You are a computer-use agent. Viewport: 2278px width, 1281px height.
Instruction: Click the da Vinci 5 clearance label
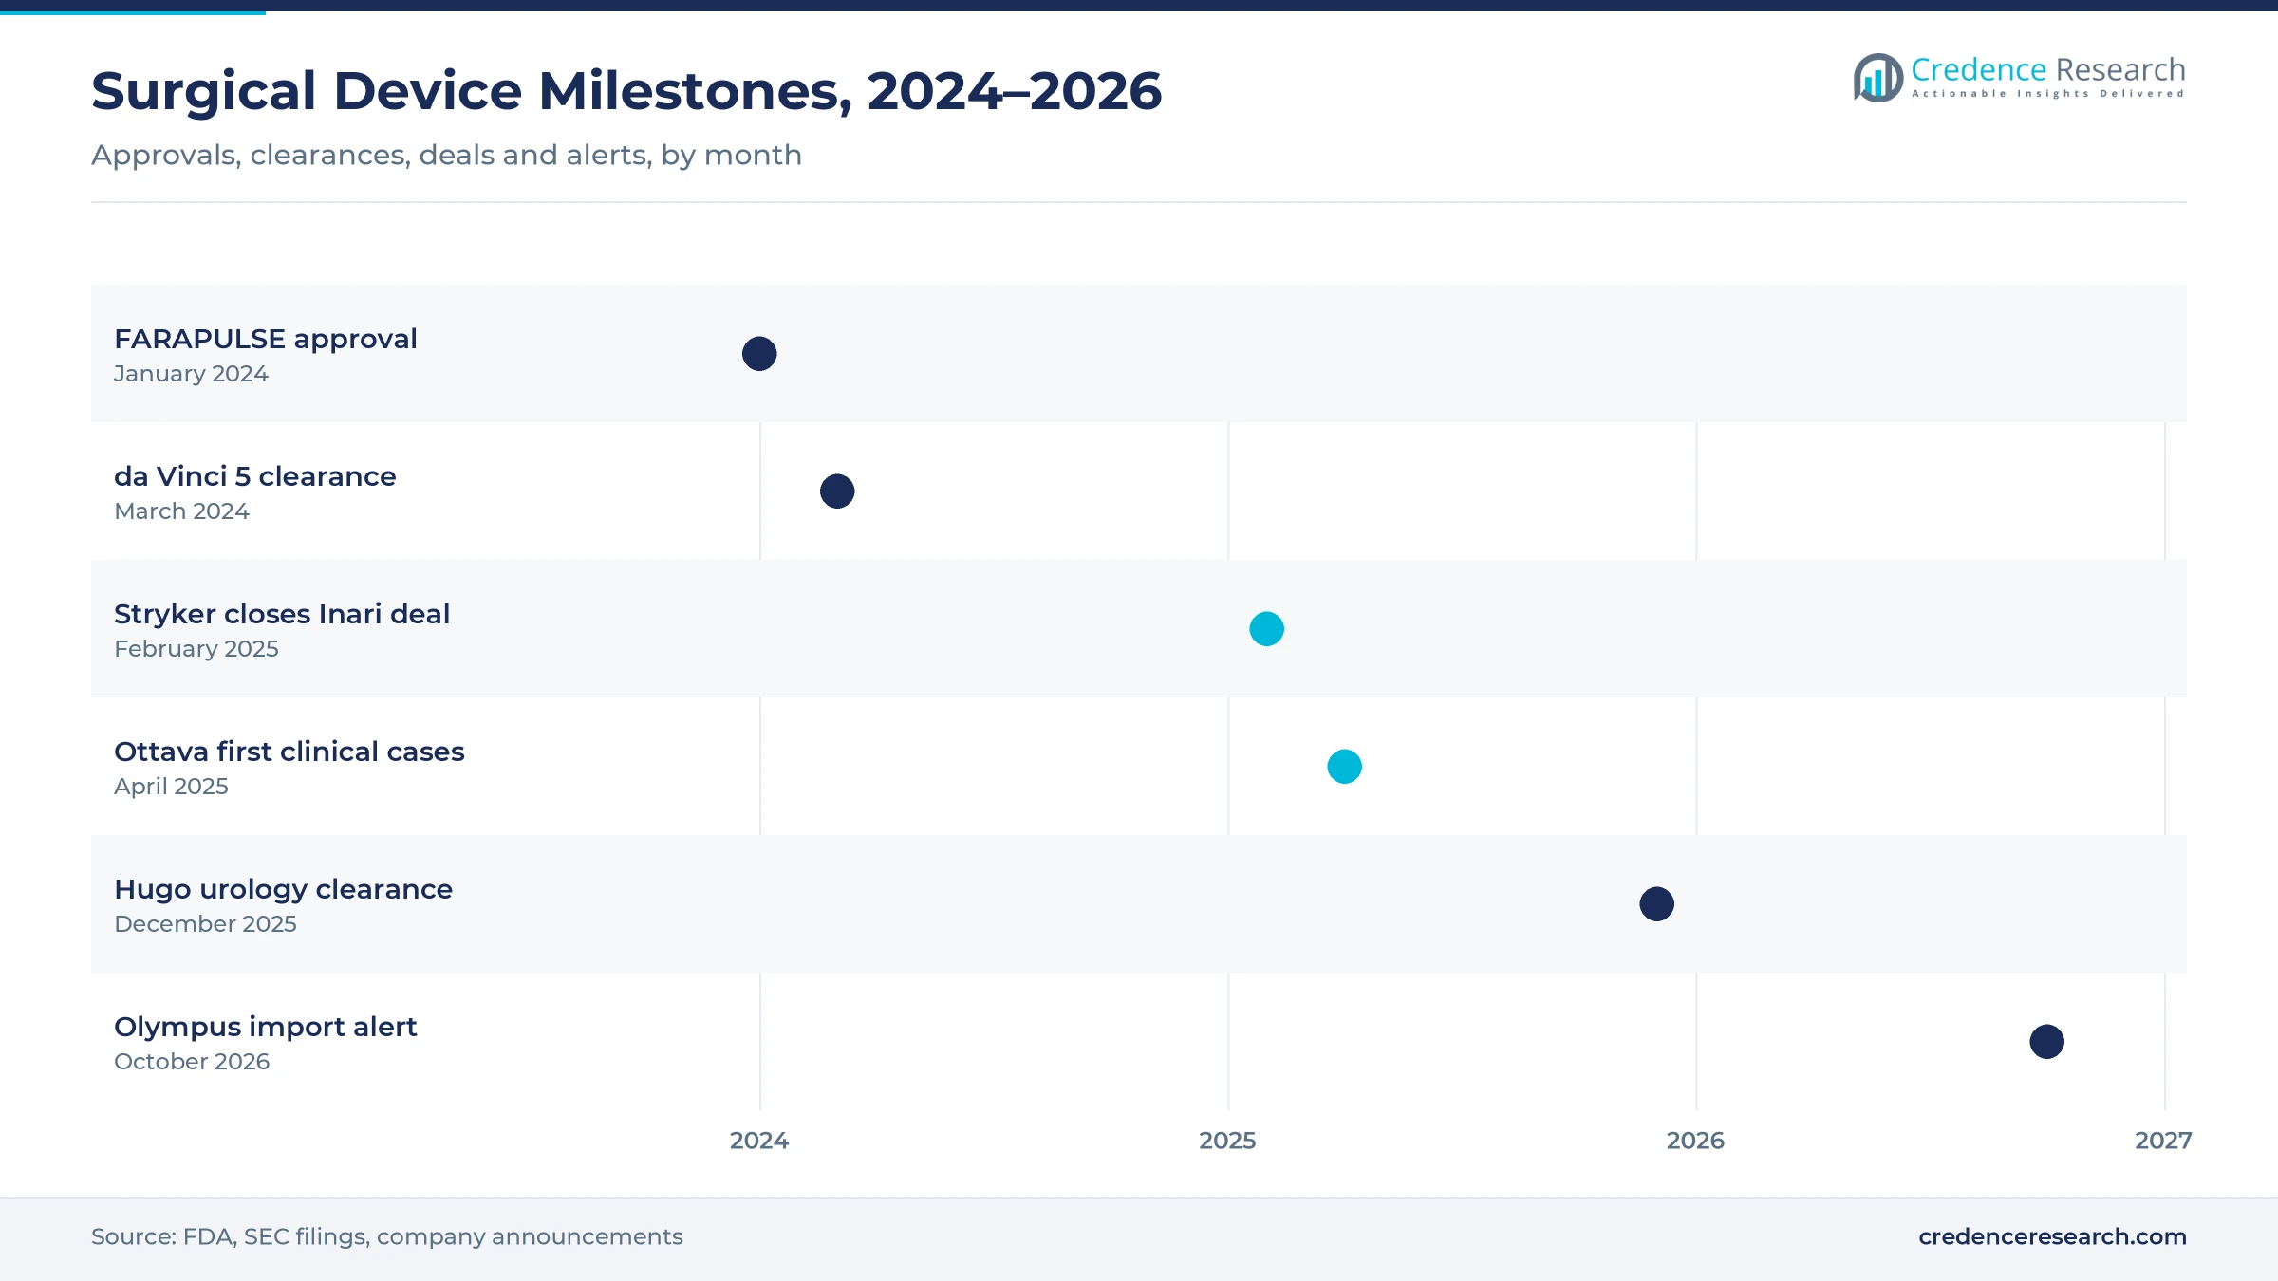coord(255,476)
